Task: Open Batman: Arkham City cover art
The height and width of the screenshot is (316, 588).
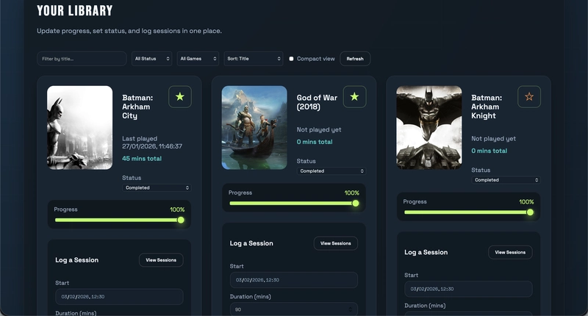Action: pyautogui.click(x=79, y=128)
